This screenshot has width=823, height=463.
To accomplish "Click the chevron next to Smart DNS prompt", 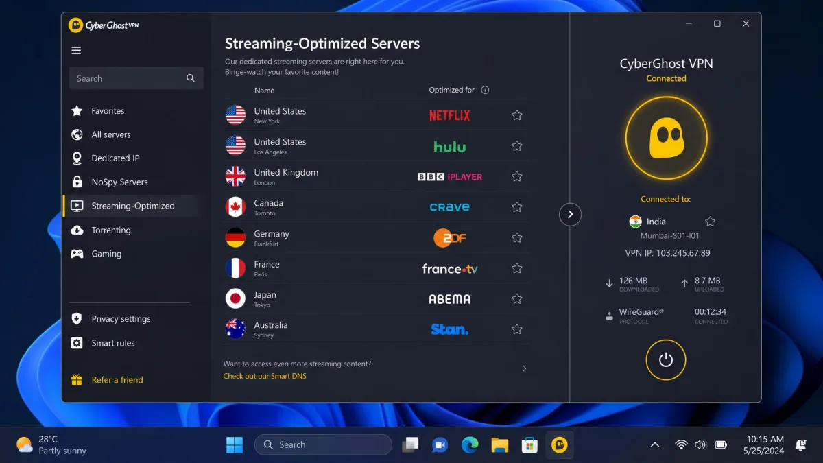I will pos(525,369).
